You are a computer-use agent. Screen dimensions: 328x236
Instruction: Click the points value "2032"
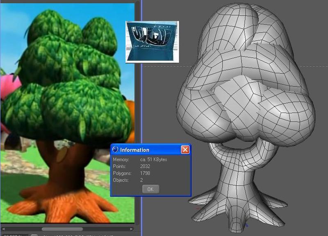[145, 166]
